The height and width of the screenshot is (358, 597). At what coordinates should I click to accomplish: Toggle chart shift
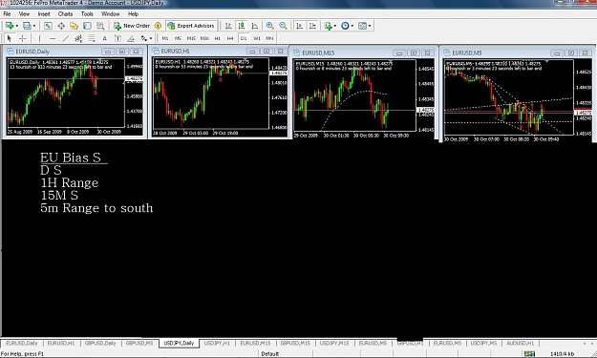click(312, 26)
